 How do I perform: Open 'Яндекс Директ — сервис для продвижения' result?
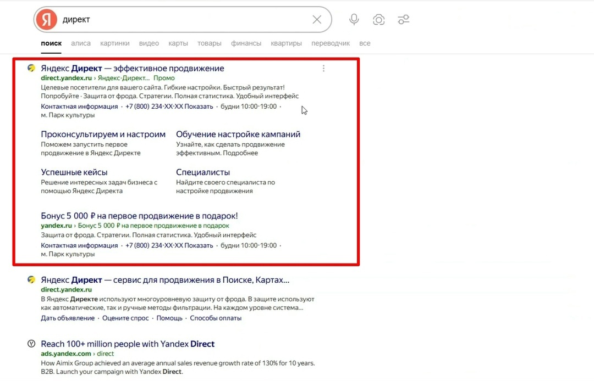click(x=165, y=280)
